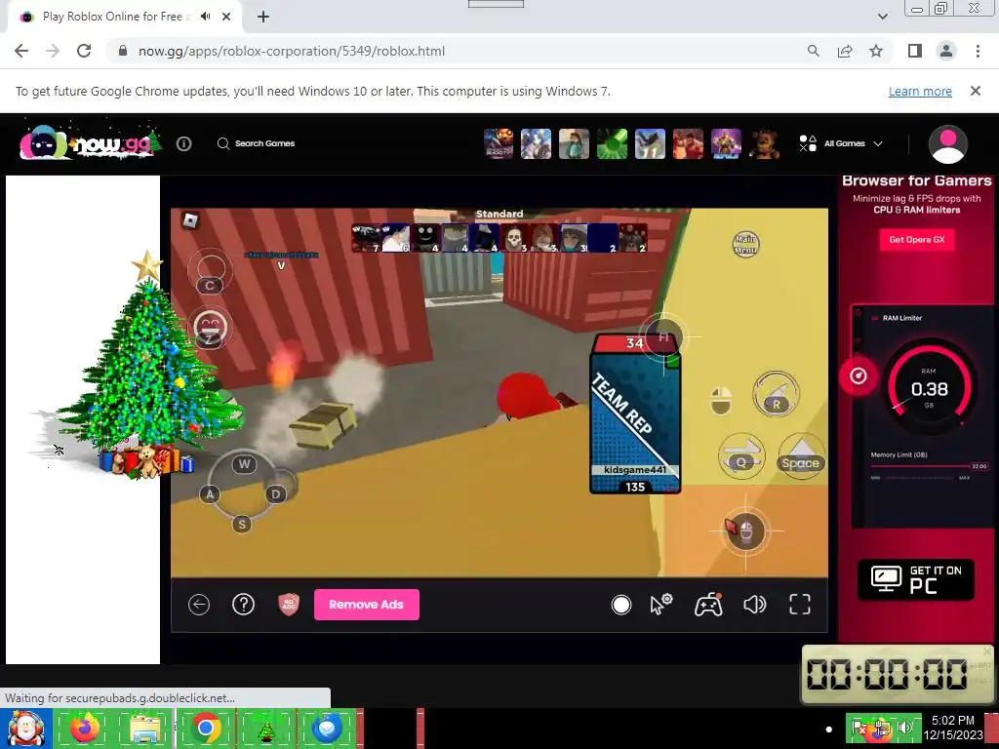
Task: Tap the W movement key
Action: 244,464
